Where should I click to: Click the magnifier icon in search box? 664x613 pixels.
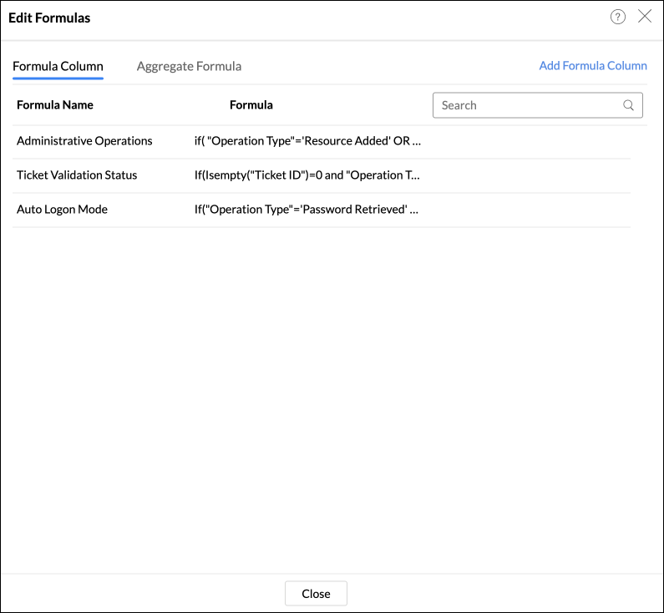tap(629, 105)
